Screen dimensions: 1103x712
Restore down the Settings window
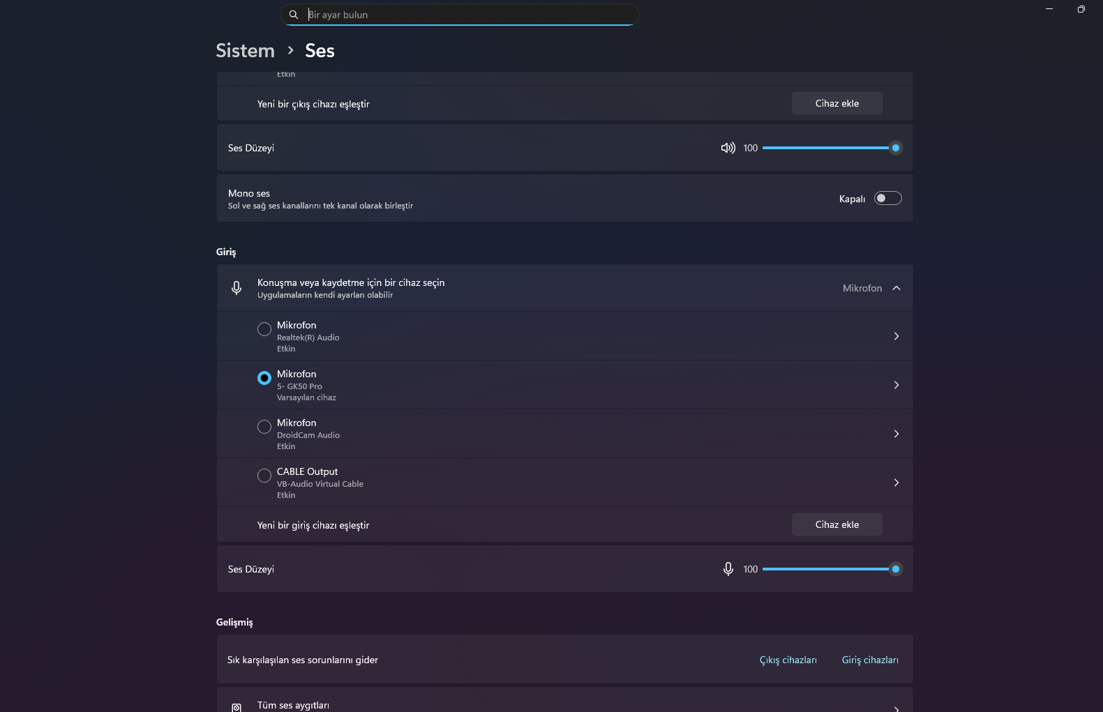(x=1081, y=9)
